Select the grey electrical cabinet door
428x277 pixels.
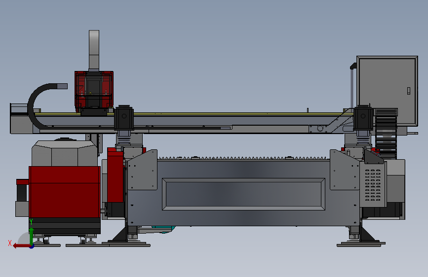387,91
